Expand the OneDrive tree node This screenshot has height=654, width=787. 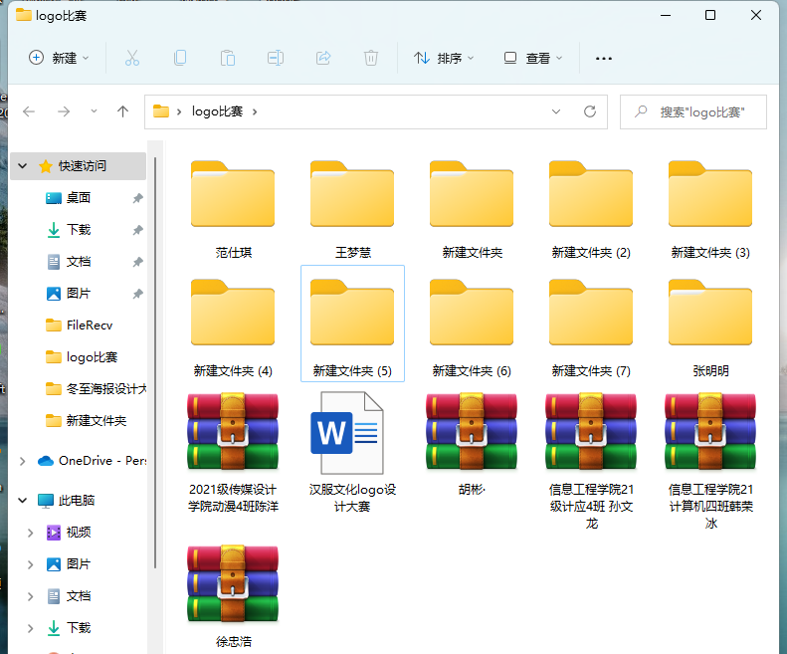tap(22, 461)
